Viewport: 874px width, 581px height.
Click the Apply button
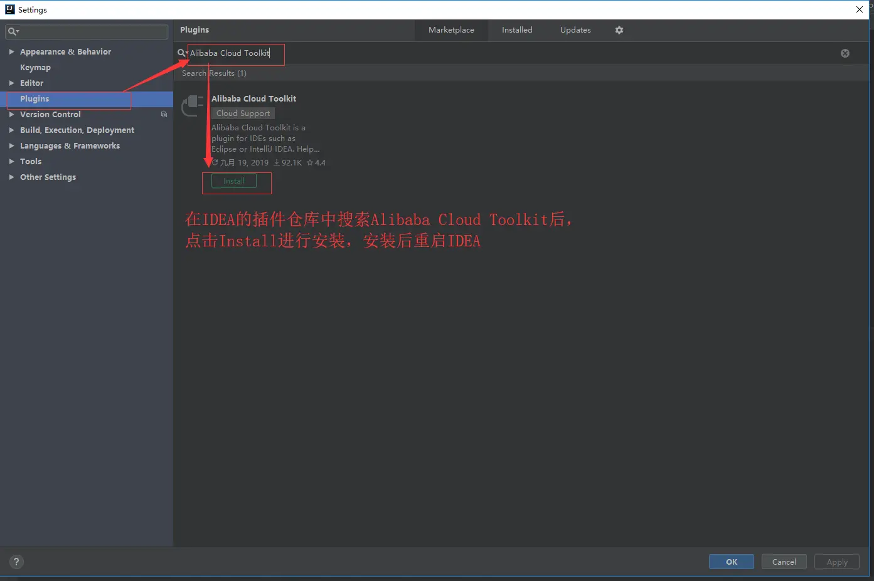(x=837, y=562)
